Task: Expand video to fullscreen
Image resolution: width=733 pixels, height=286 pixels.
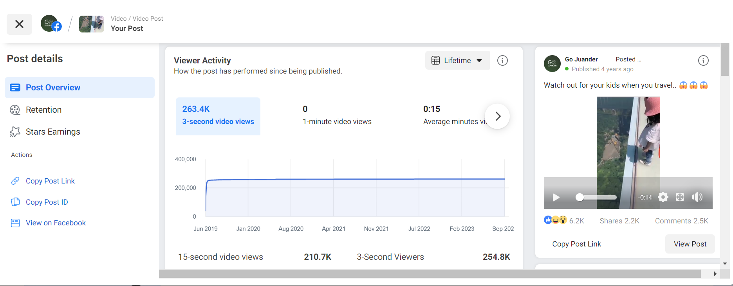Action: pyautogui.click(x=680, y=197)
